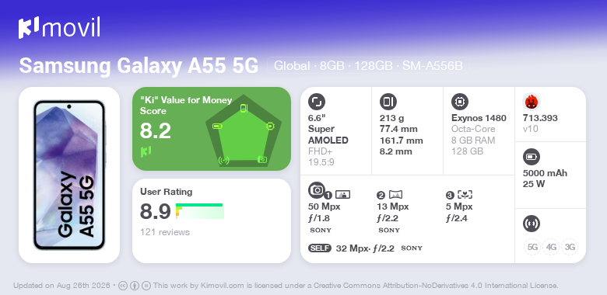The height and width of the screenshot is (295, 607).
Task: Click the Ki Value for Money score card
Action: 212,129
